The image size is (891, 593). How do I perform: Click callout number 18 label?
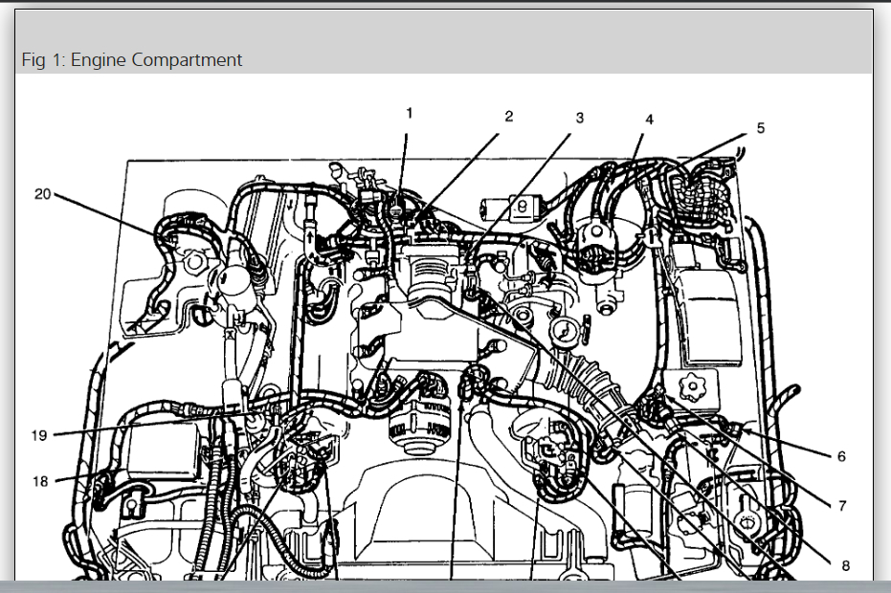[x=40, y=482]
